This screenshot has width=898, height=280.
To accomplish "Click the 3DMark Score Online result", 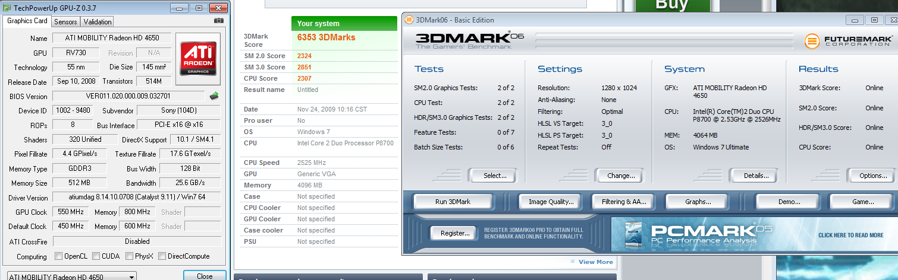I will 874,88.
